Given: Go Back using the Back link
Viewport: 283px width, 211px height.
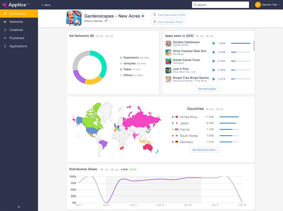Looking at the screenshot, I should click(46, 5).
